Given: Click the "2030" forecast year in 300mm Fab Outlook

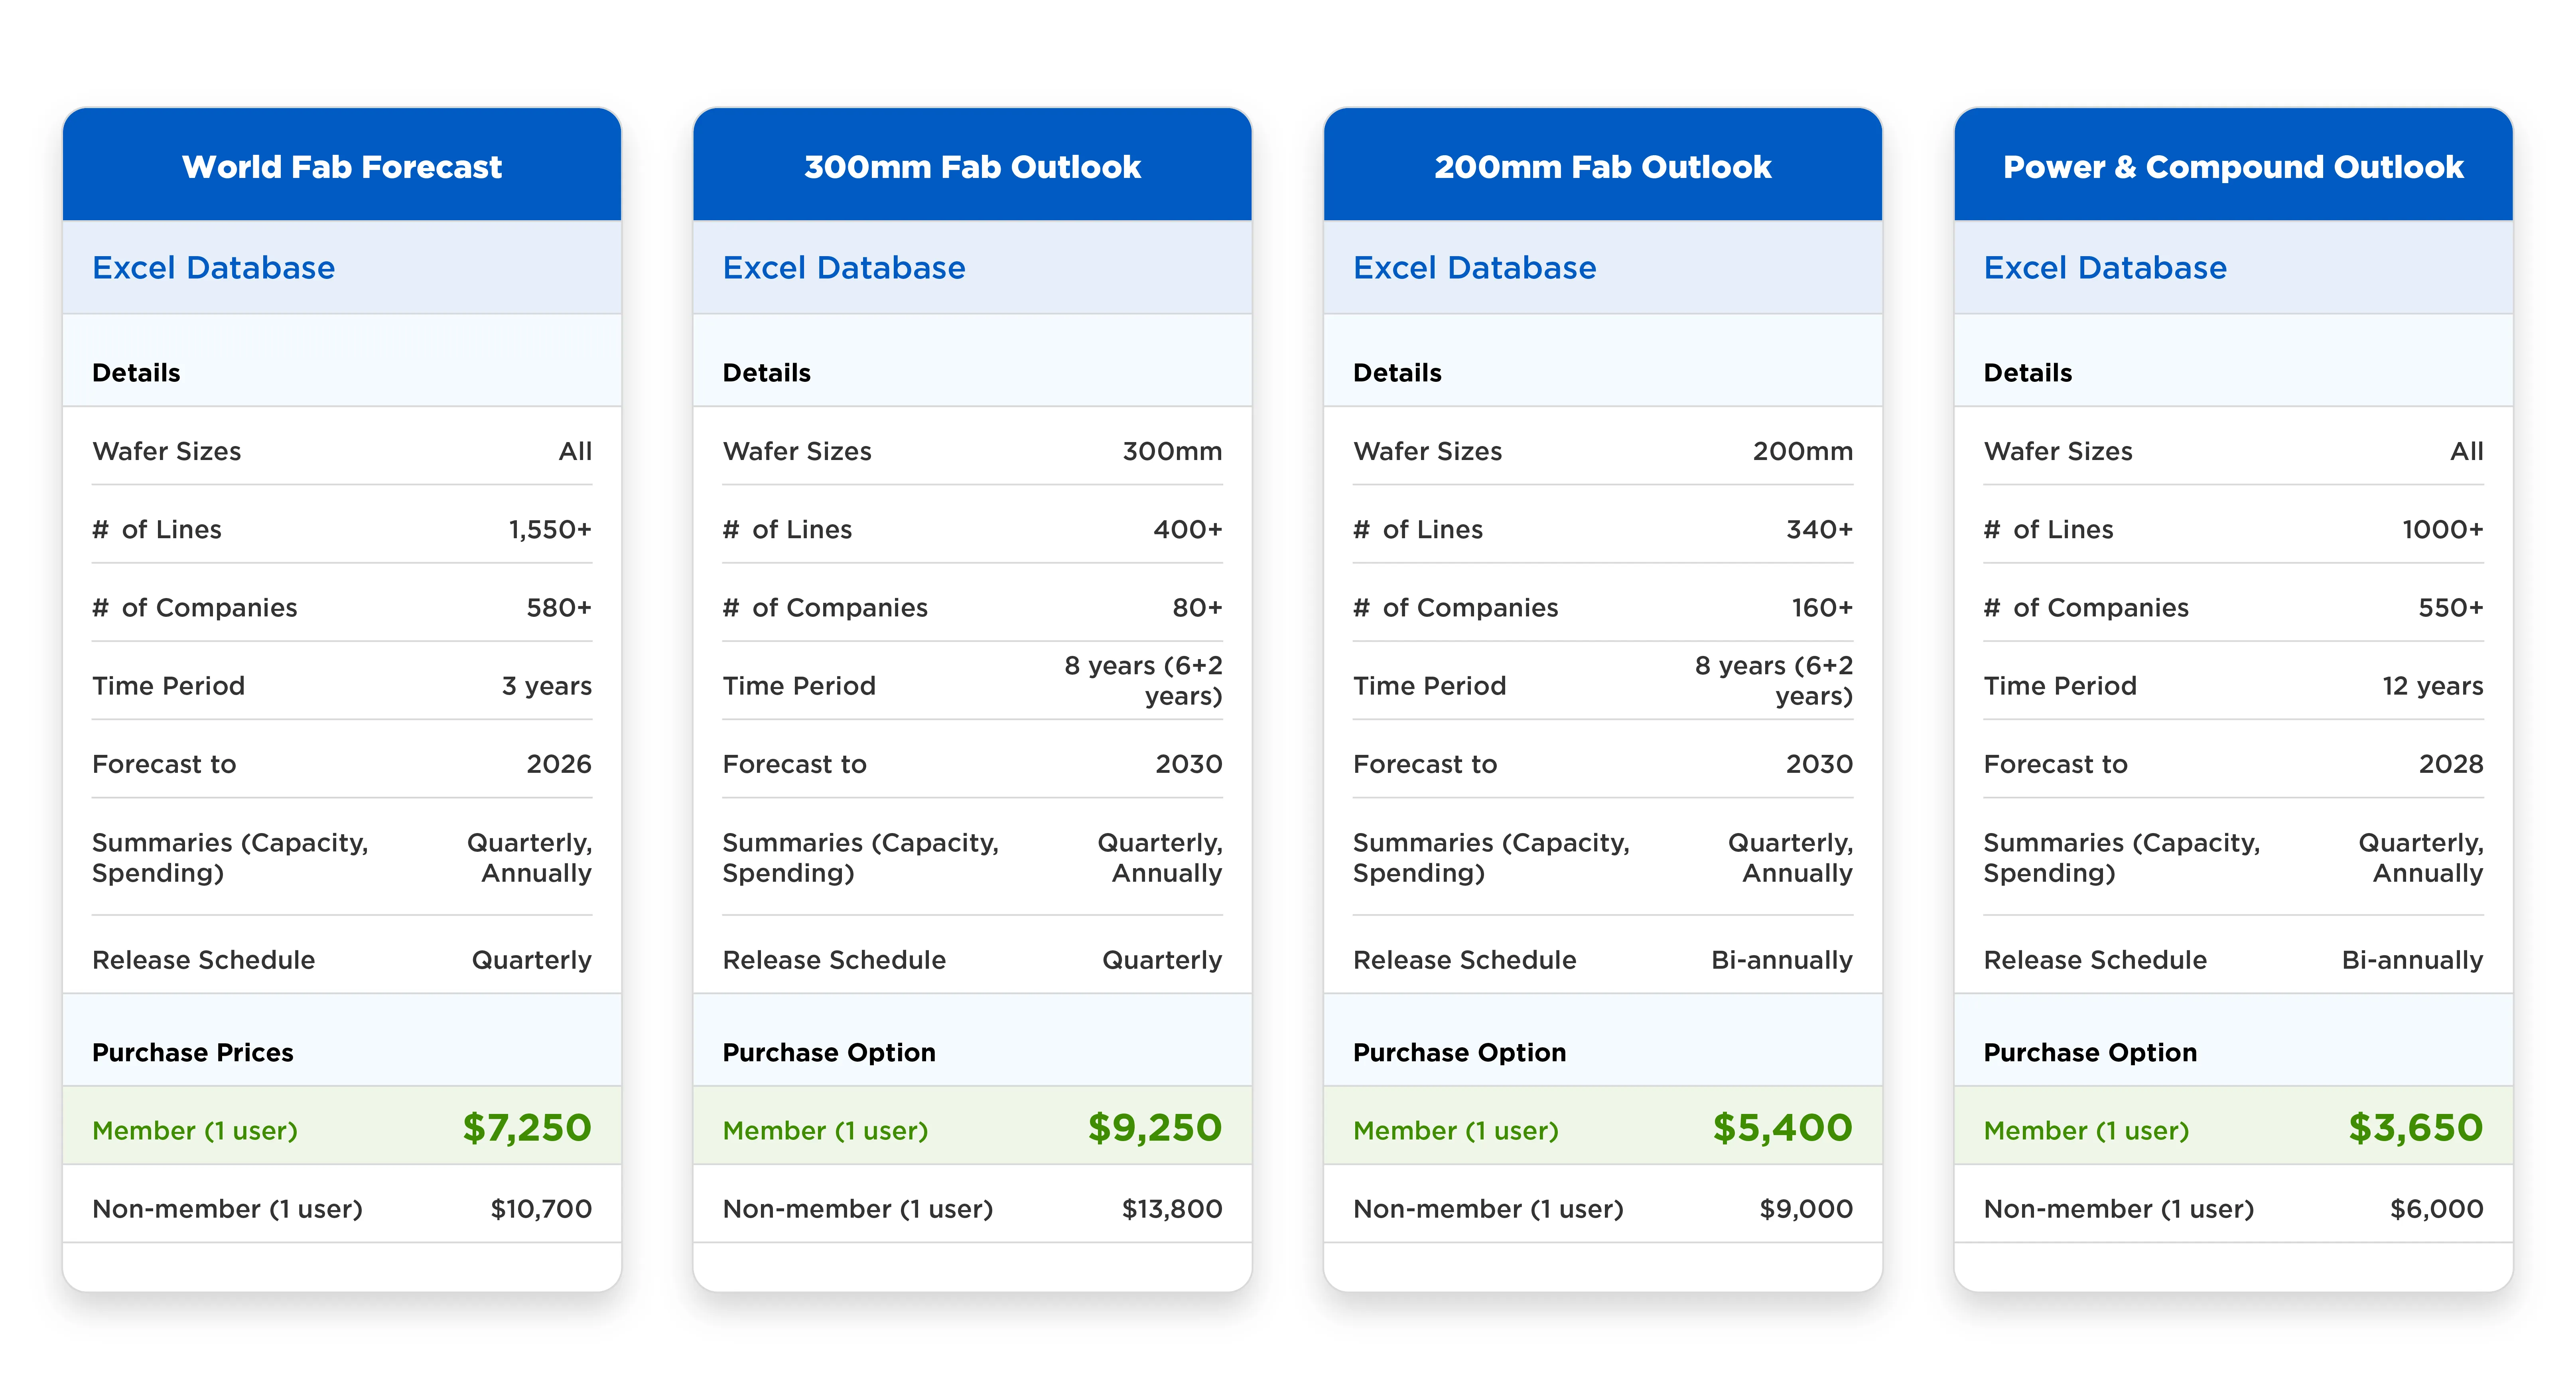Looking at the screenshot, I should tap(1189, 764).
